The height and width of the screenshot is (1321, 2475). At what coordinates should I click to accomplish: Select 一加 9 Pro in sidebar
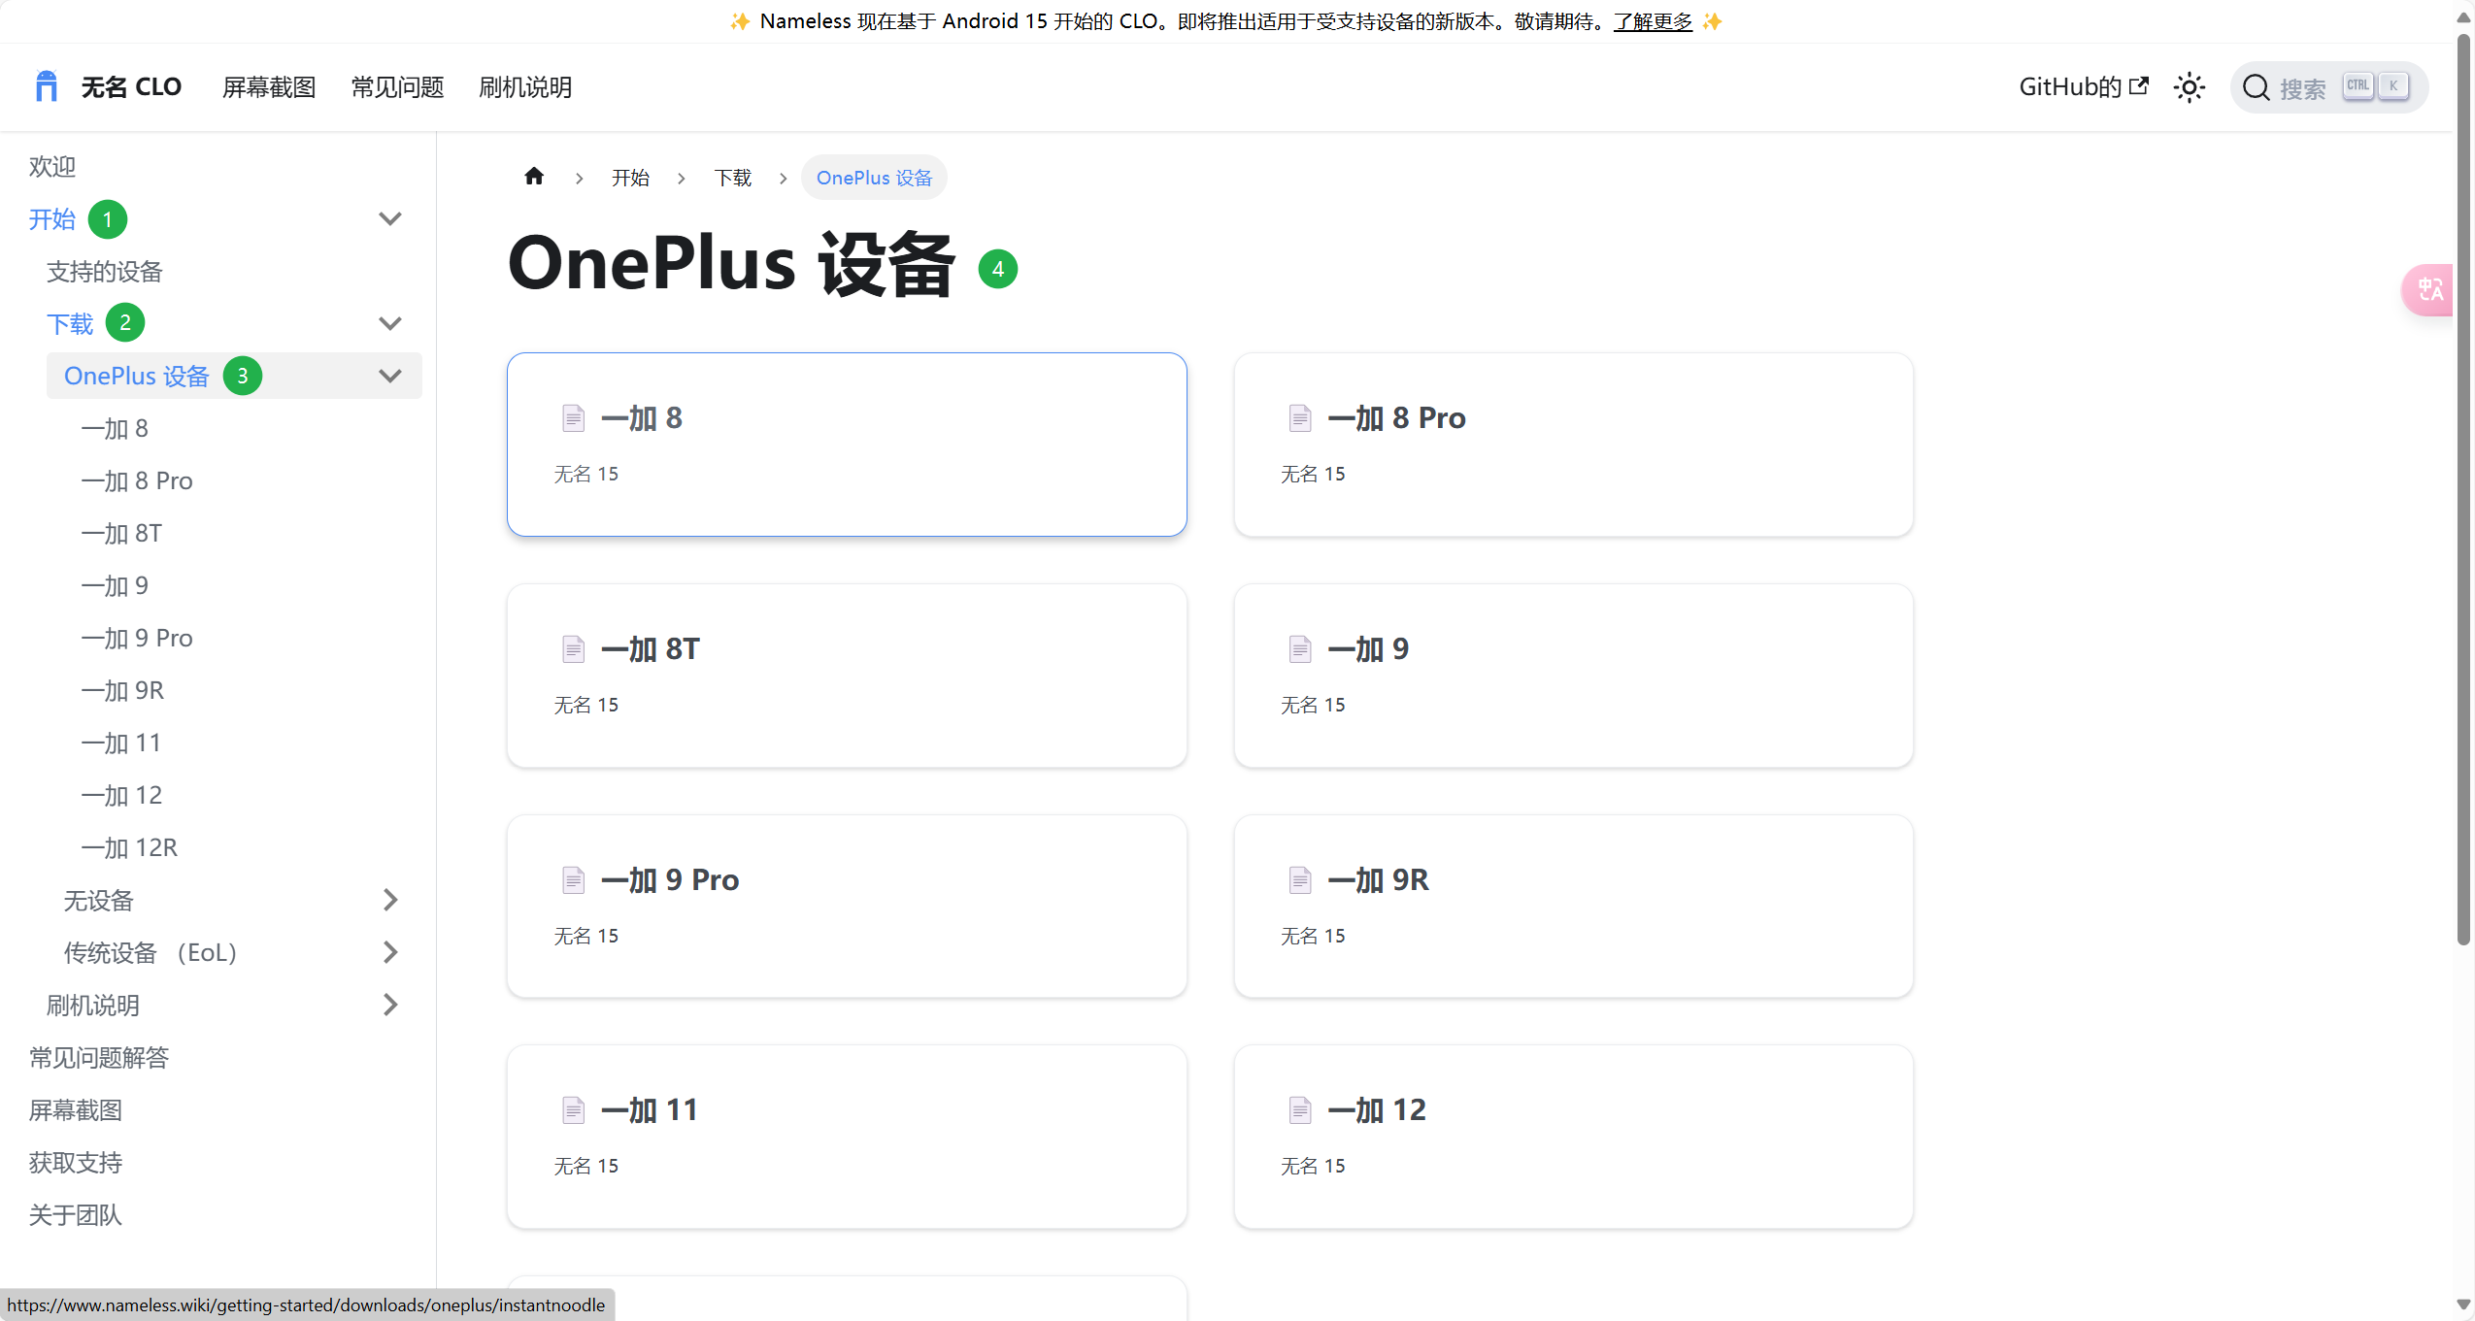coord(137,639)
